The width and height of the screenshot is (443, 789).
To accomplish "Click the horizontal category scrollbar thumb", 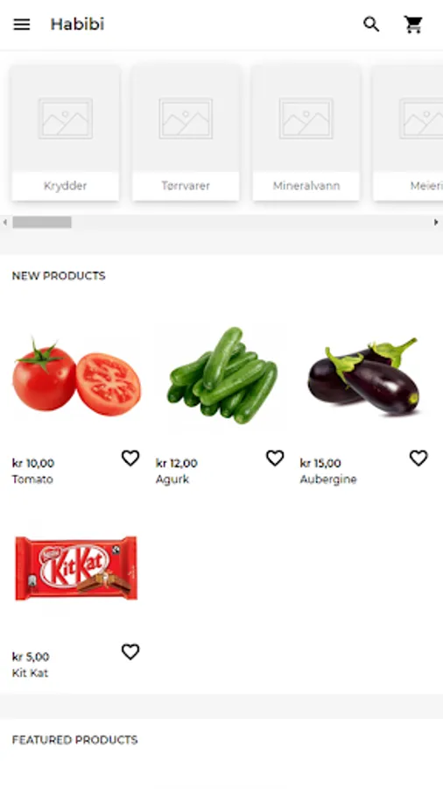I will click(42, 222).
